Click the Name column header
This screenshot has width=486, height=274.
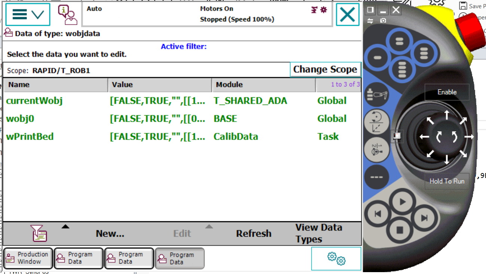pyautogui.click(x=55, y=85)
